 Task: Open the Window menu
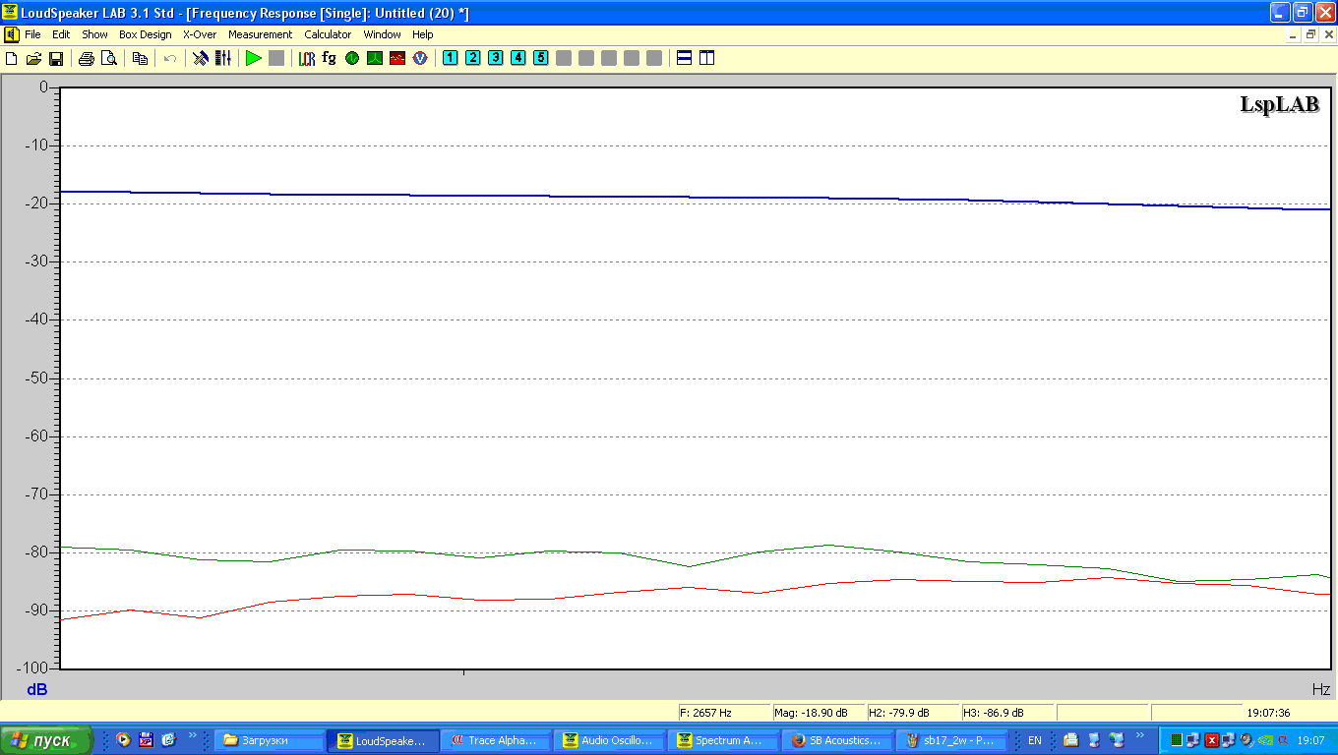[382, 34]
